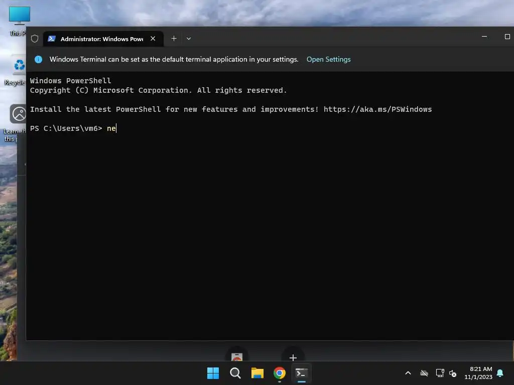Viewport: 514px width, 385px height.
Task: Minimize the Terminal window
Action: (x=484, y=37)
